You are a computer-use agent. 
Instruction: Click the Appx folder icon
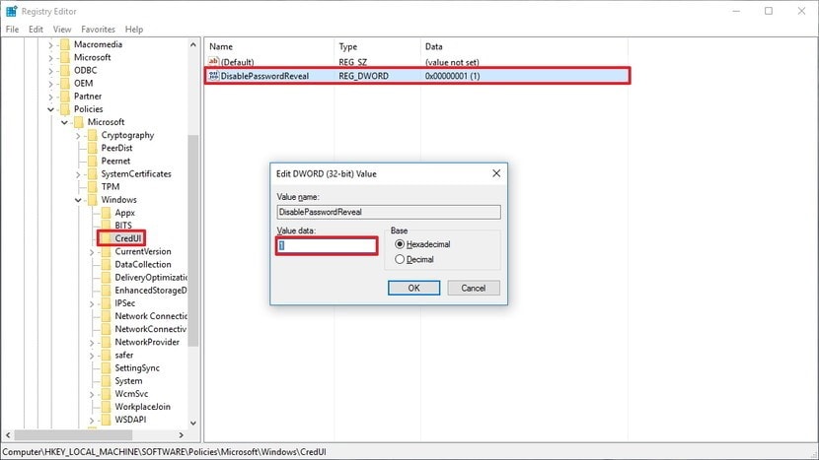pyautogui.click(x=106, y=213)
